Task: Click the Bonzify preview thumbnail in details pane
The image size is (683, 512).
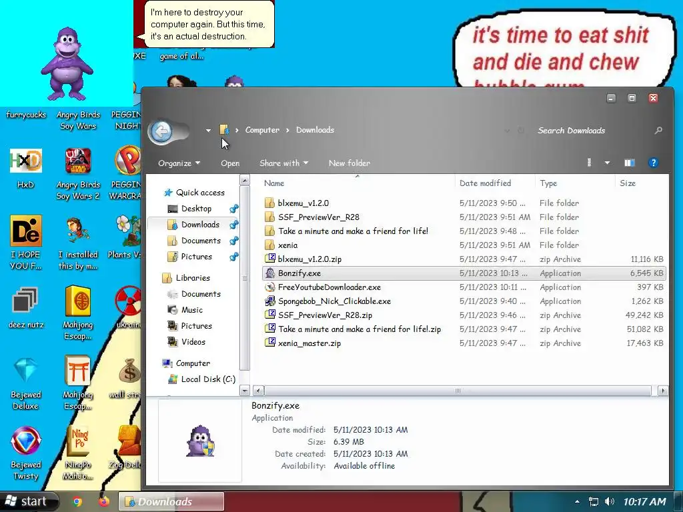Action: [x=200, y=441]
